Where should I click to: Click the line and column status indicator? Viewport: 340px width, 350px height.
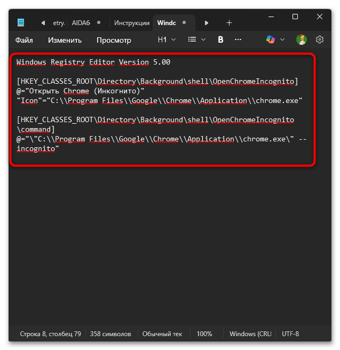tap(51, 334)
